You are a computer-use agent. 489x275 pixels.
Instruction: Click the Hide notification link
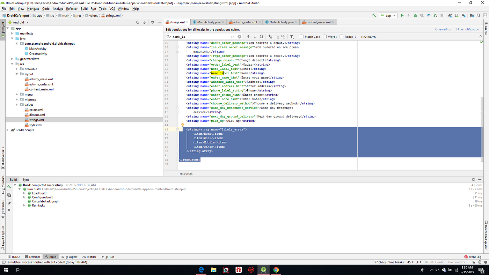468,29
